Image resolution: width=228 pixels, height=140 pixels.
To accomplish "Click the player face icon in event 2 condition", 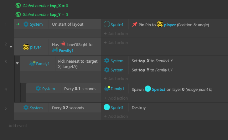I will click(26, 47).
